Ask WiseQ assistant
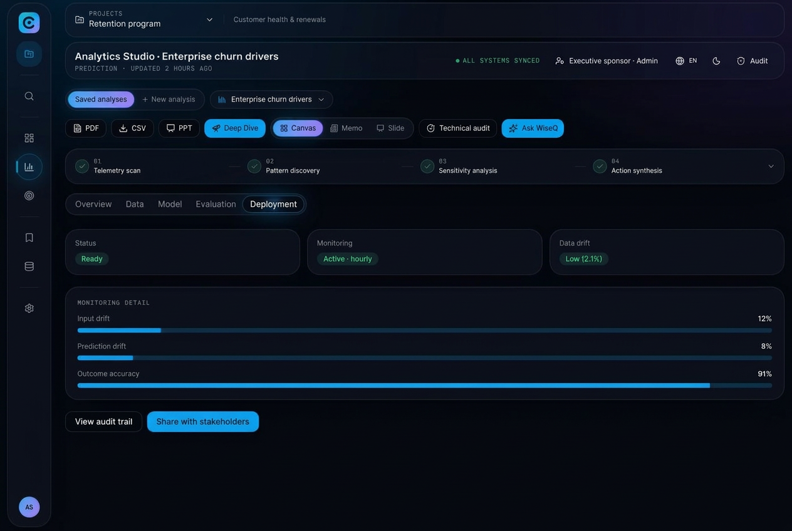Screen dimensions: 792x531 533,128
